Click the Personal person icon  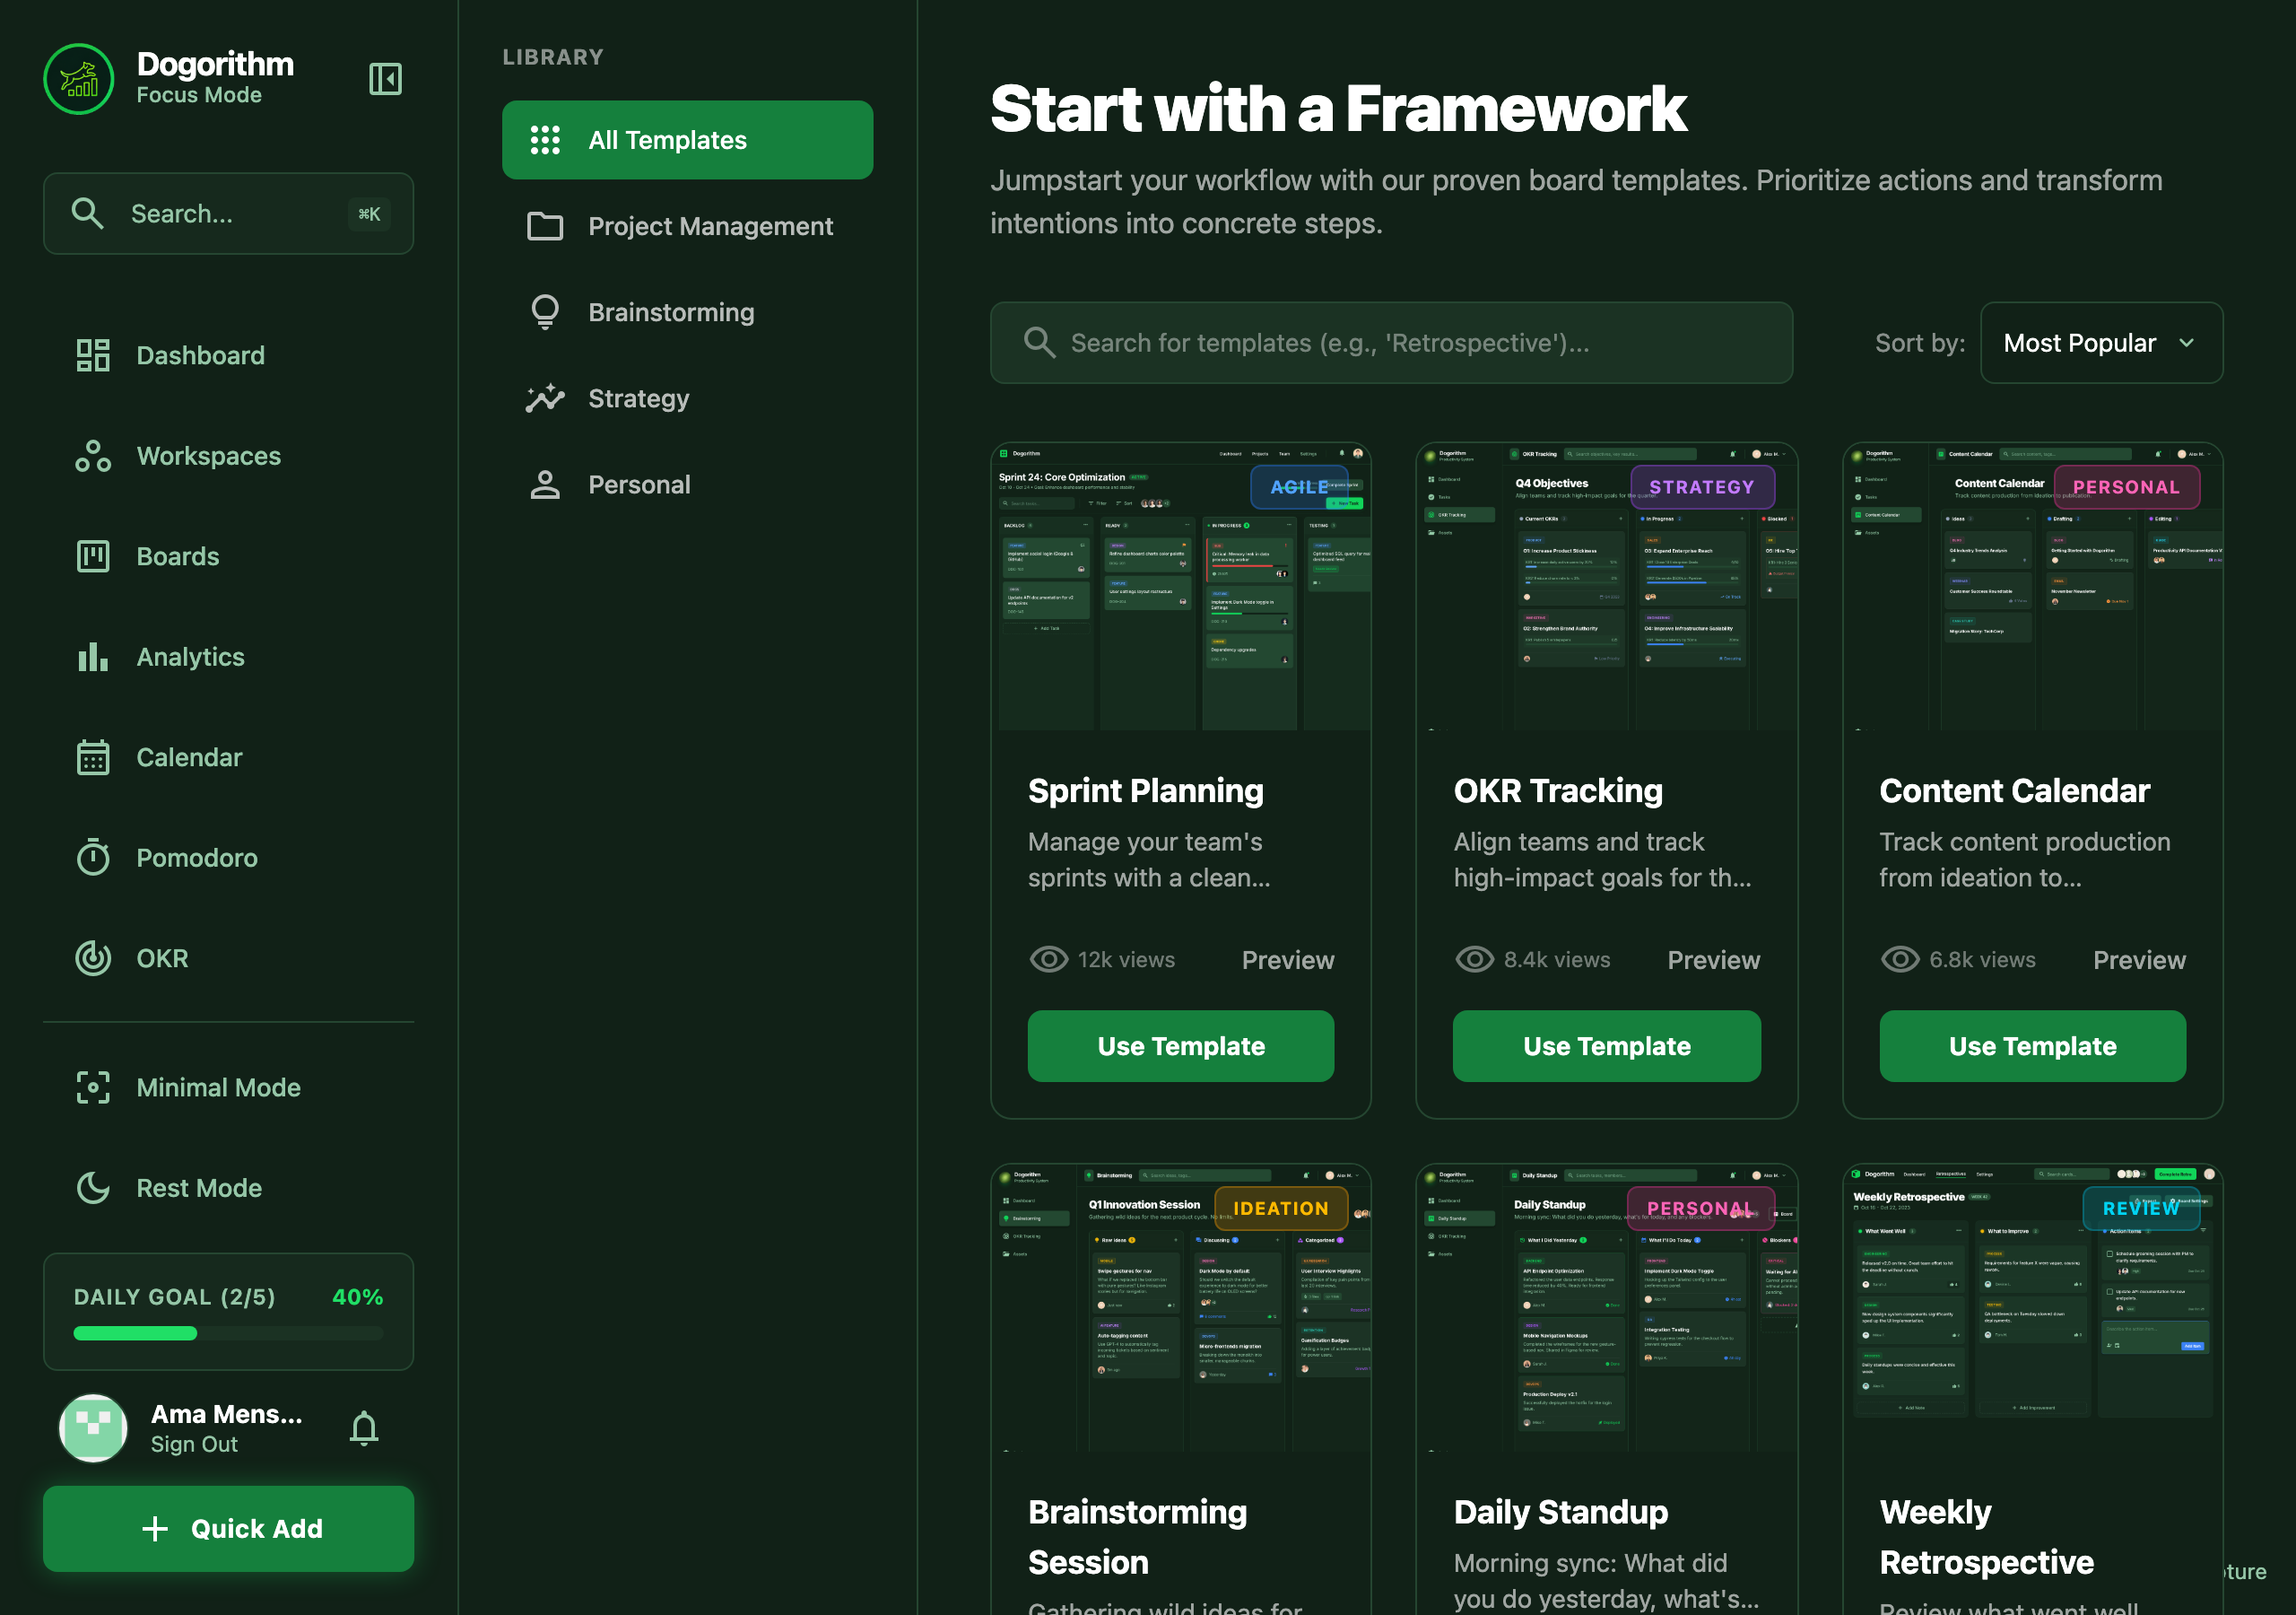(545, 484)
